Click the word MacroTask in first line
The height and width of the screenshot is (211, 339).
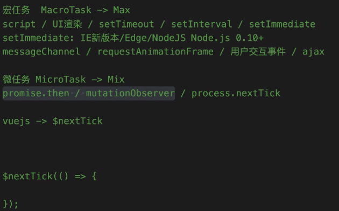(66, 10)
